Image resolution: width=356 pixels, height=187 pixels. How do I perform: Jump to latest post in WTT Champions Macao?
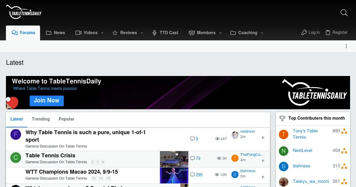point(263,177)
